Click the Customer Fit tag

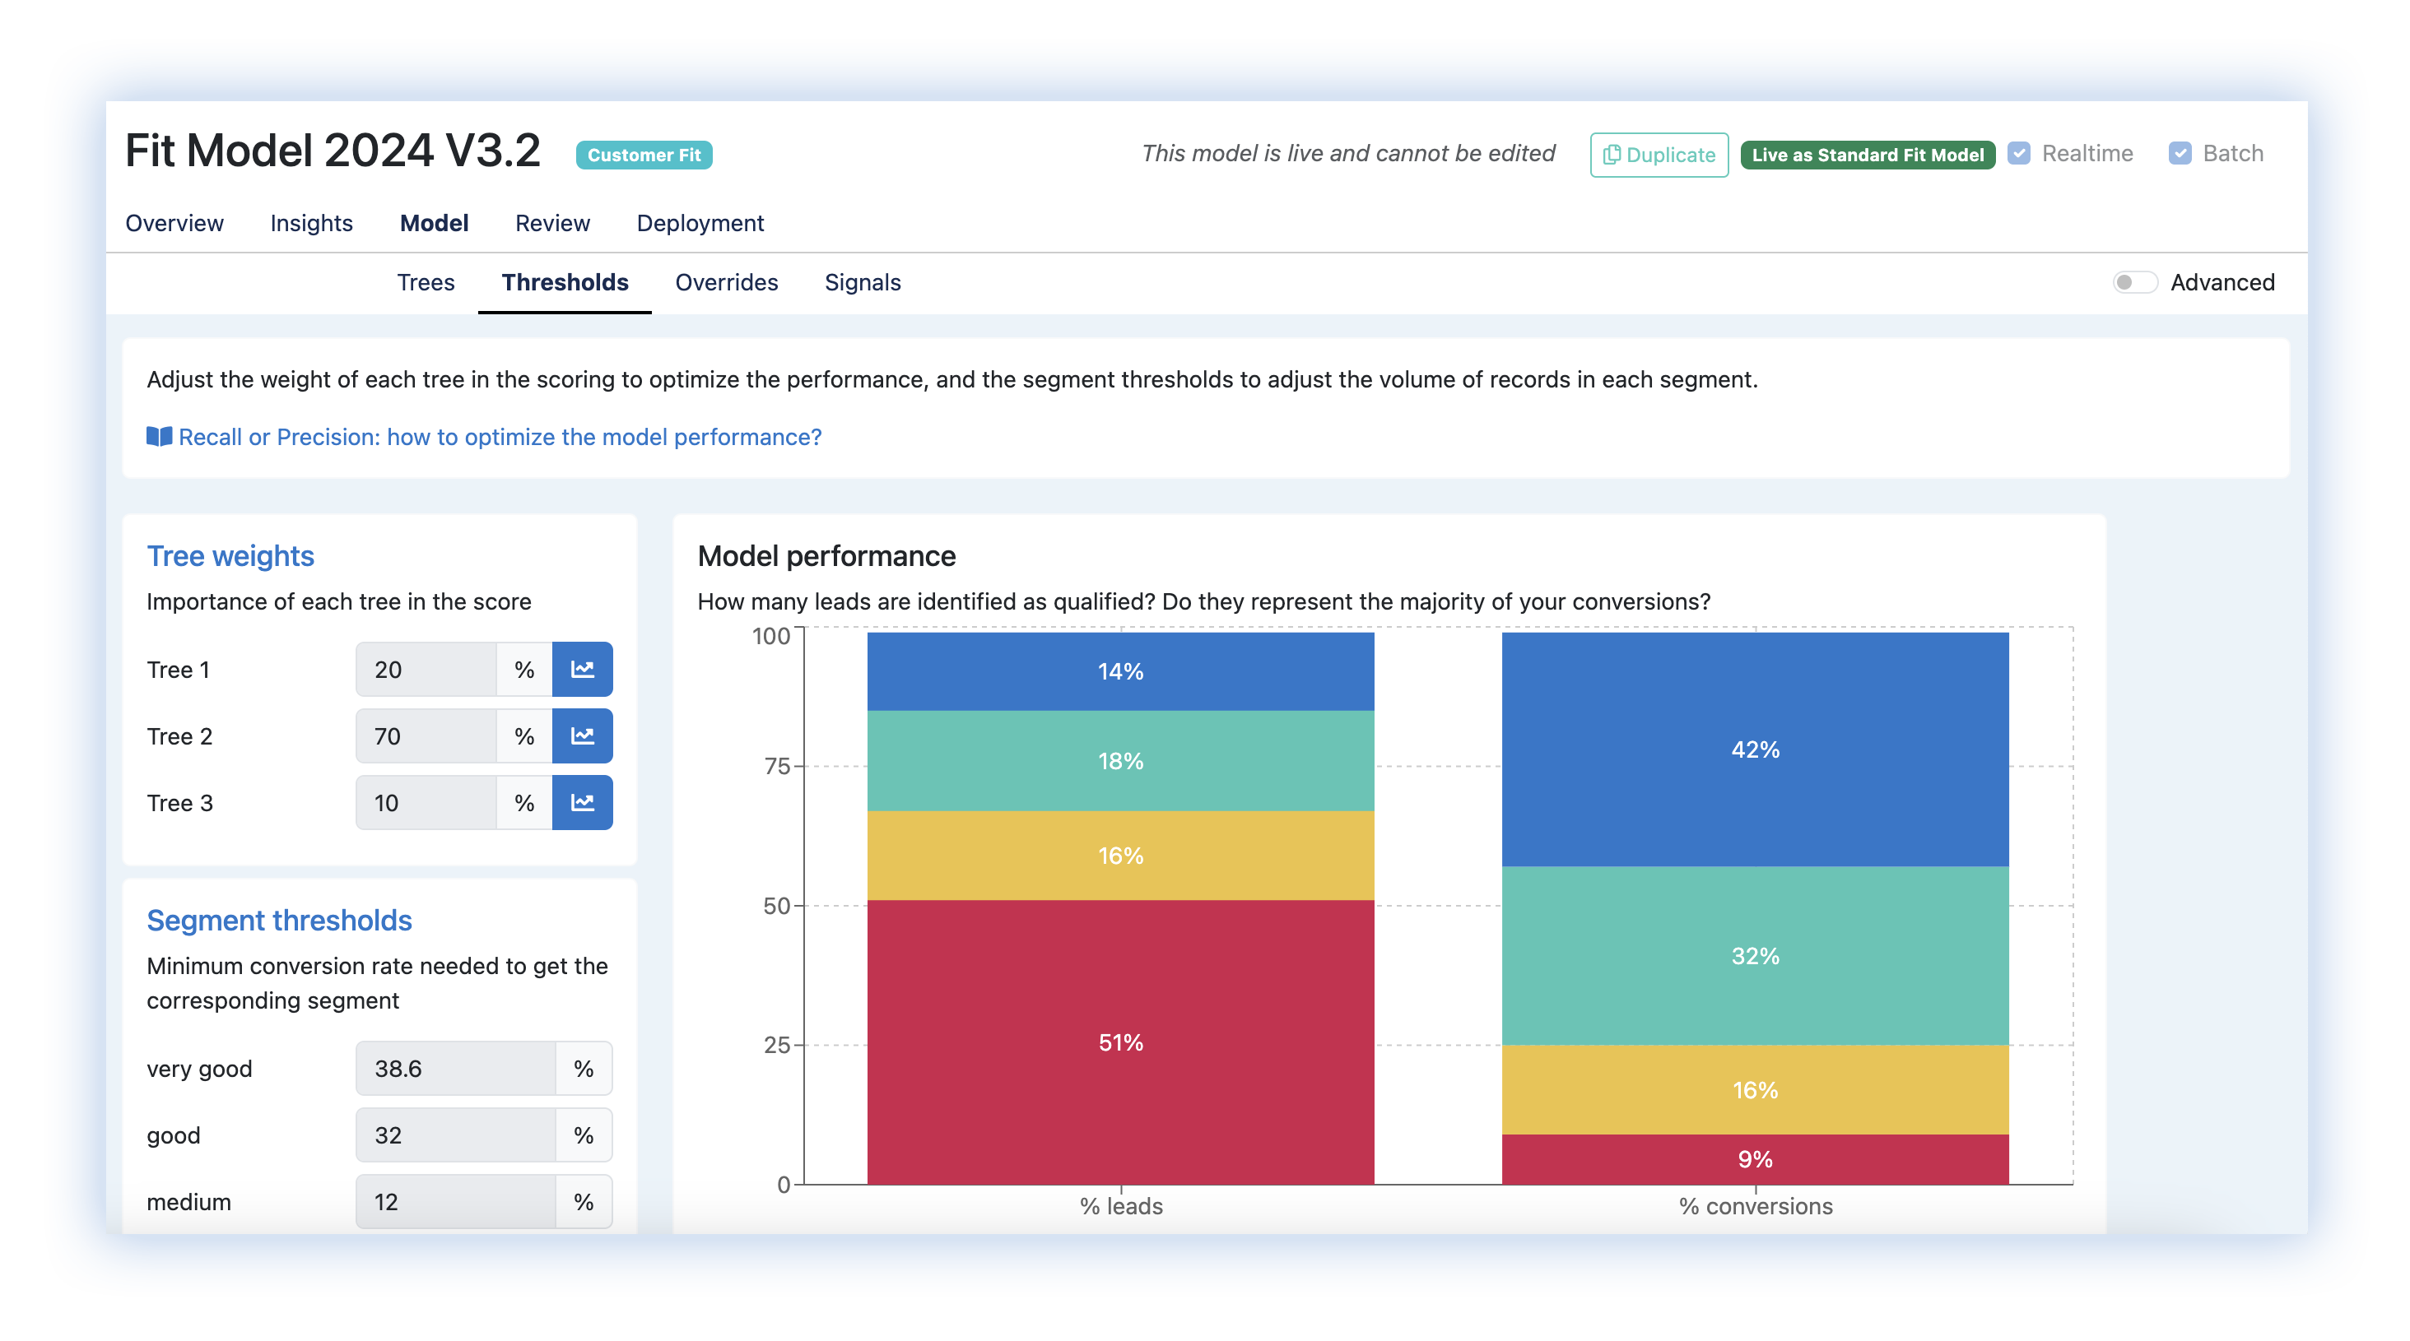pyautogui.click(x=644, y=155)
